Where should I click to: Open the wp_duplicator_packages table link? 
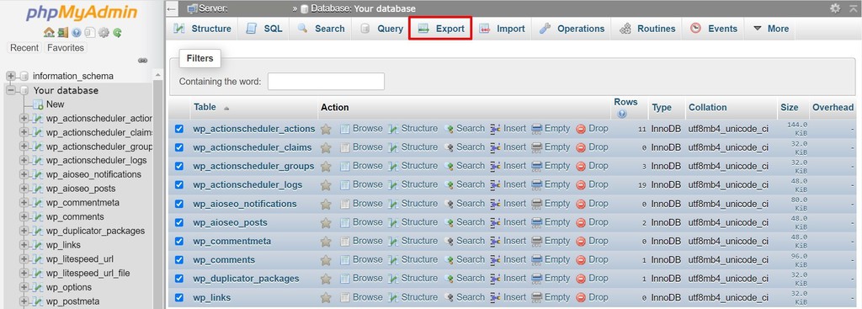246,279
